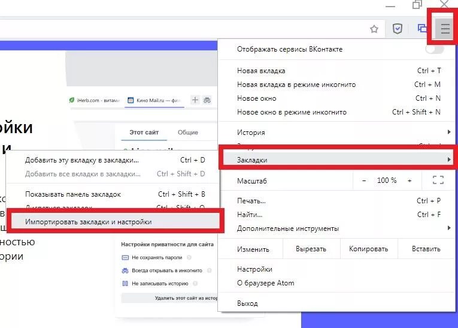The image size is (458, 328).
Task: Minimize the browser window
Action: pos(390,6)
